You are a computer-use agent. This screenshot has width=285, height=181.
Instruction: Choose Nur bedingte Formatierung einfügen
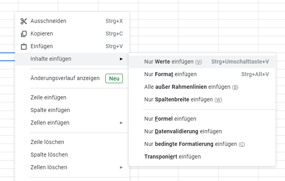[202, 144]
